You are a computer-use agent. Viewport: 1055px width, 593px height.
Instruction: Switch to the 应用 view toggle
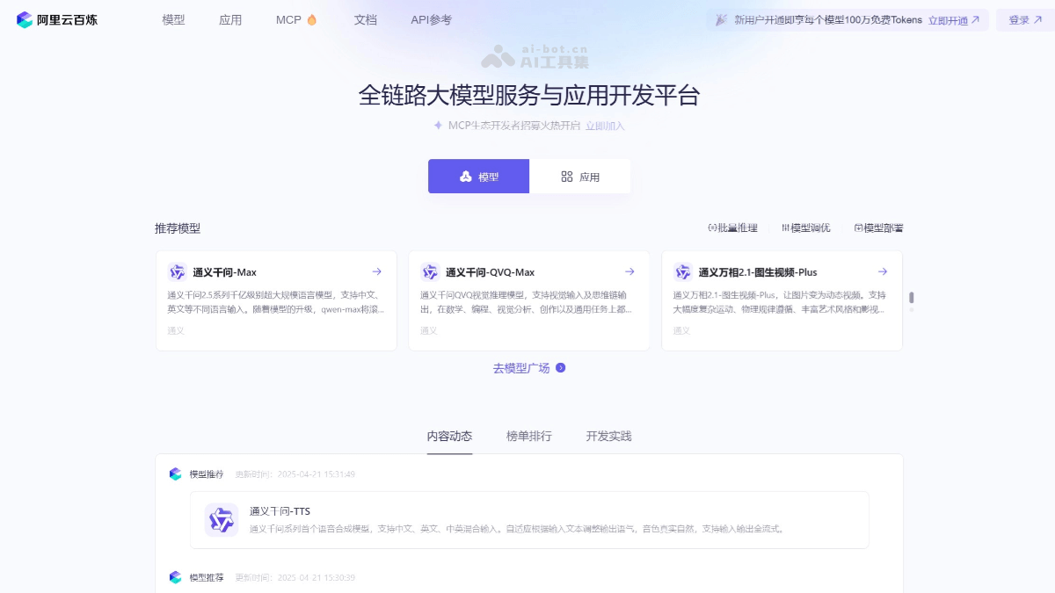pyautogui.click(x=579, y=176)
